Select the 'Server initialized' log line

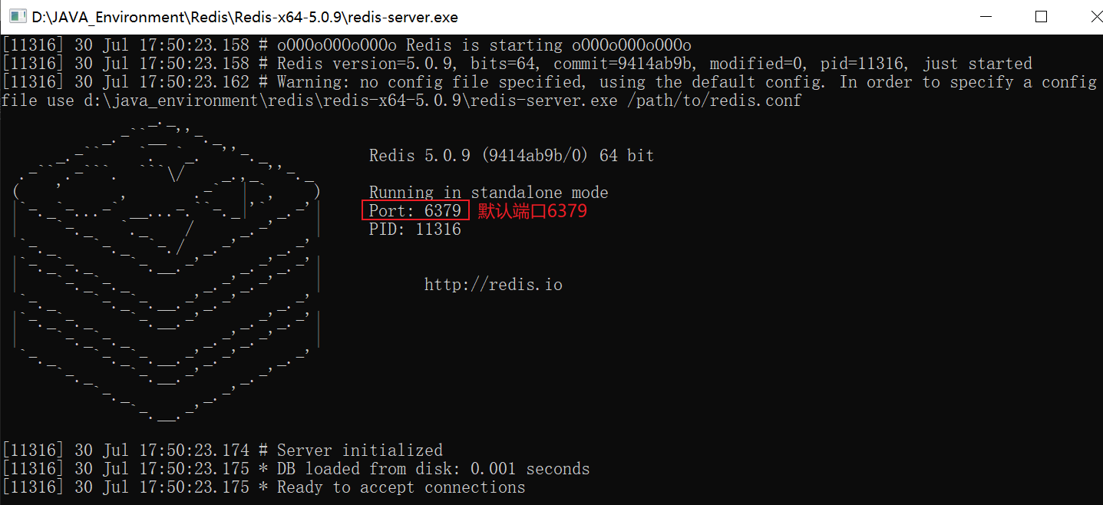point(223,451)
